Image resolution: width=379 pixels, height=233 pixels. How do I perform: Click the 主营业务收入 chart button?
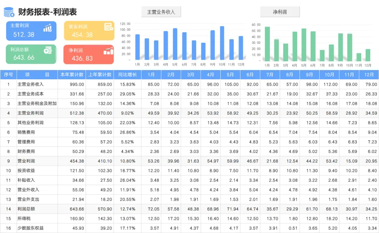tap(161, 12)
